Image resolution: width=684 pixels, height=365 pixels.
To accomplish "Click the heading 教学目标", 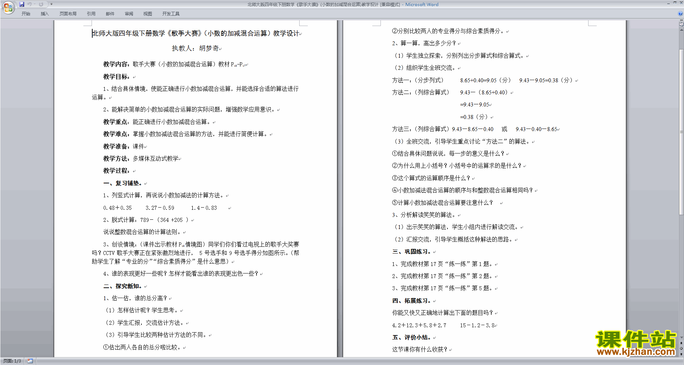I will pos(116,77).
